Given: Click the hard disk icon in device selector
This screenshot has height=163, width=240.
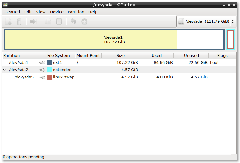Looking at the screenshot, I should tap(181, 21).
